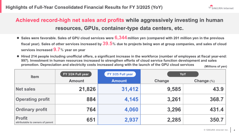Select the FY 3/25 Full year header pill
Viewport: 239px width, 134px height.
pos(119,74)
